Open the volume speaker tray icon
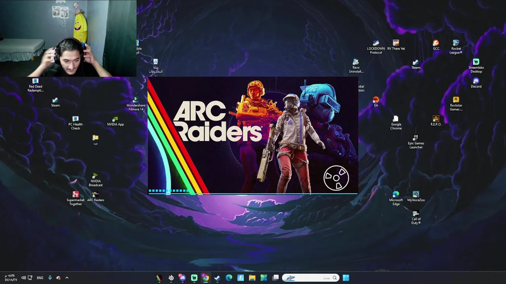This screenshot has height=284, width=506. coord(23,278)
